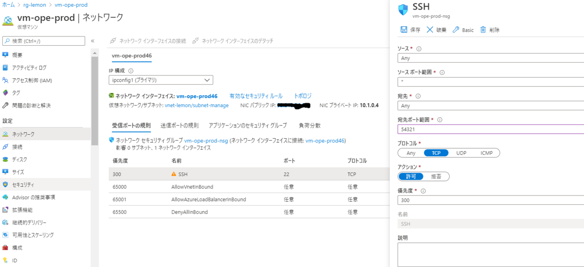Go to rg-lemon breadcrumb
This screenshot has height=267, width=584.
pos(35,4)
